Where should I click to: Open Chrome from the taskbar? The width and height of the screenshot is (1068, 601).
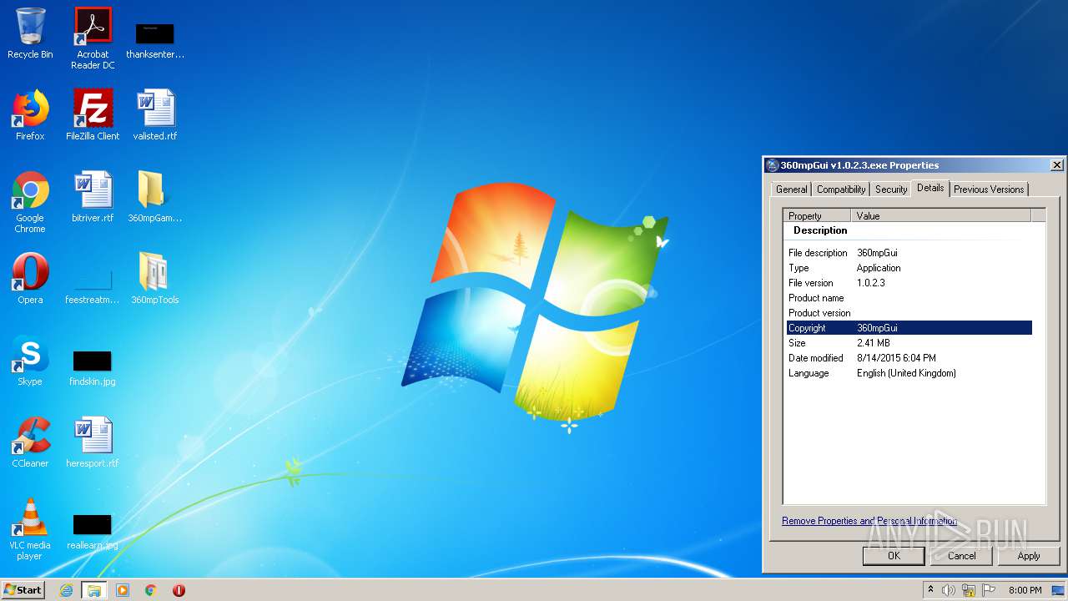[151, 590]
